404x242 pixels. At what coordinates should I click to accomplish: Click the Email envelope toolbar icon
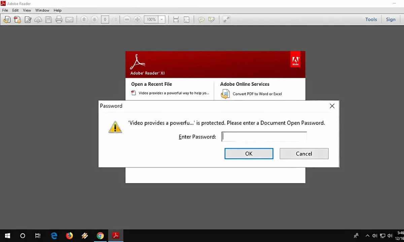[69, 19]
